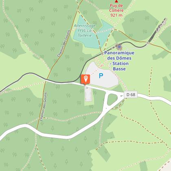Click upper Chemin des Gouris road label

64,44
